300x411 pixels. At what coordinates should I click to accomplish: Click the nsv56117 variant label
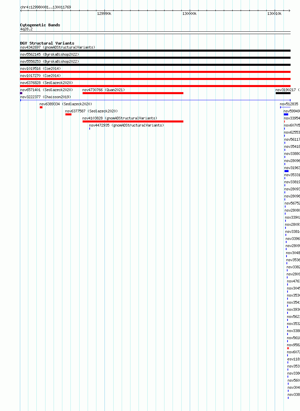[x=292, y=139]
